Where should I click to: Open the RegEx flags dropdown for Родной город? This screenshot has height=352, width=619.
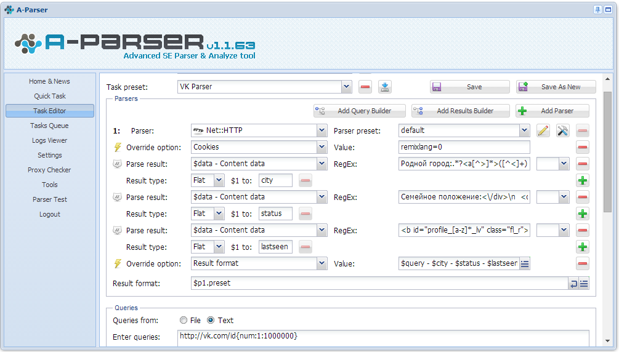click(564, 164)
